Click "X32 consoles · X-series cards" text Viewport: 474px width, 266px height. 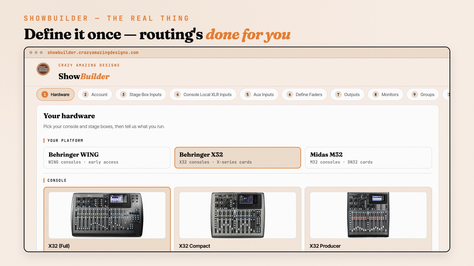(215, 162)
